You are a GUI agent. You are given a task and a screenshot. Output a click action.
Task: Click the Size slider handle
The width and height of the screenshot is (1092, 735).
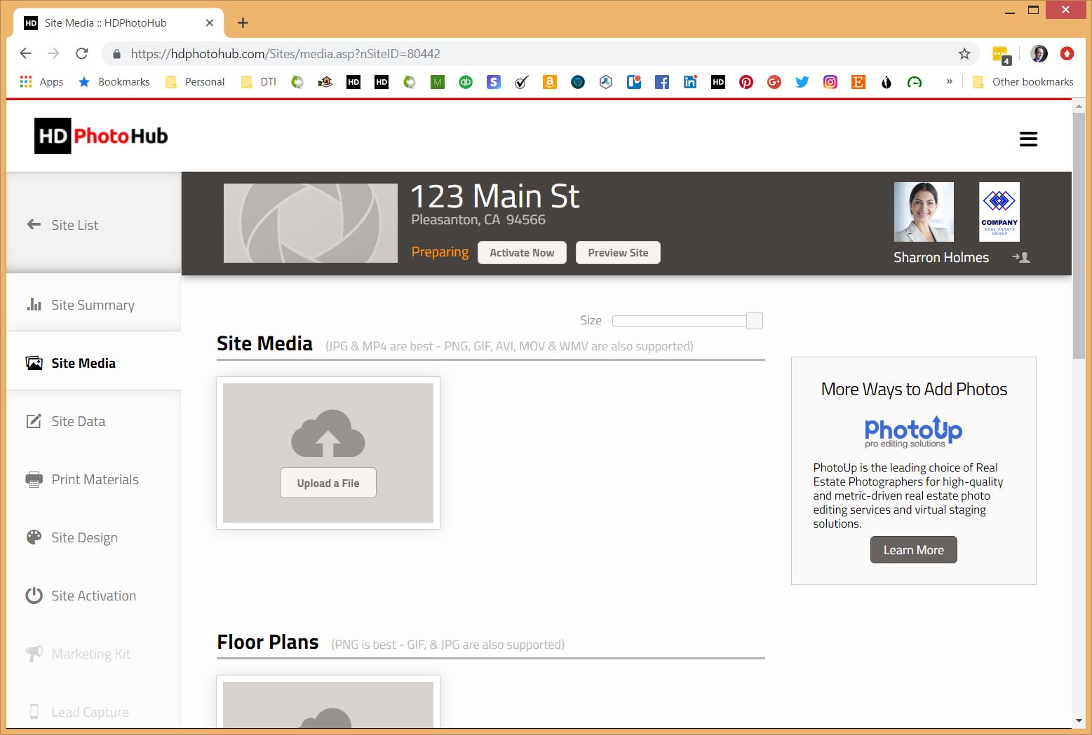pyautogui.click(x=755, y=320)
